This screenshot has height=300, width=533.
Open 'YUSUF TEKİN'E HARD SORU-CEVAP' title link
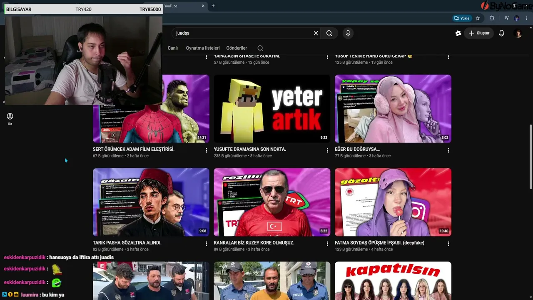click(374, 56)
